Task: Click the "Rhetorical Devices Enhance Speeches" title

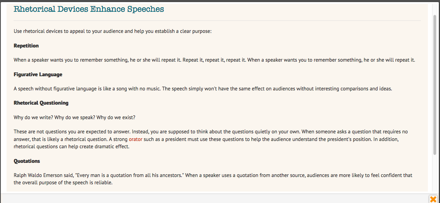Action: (x=89, y=9)
